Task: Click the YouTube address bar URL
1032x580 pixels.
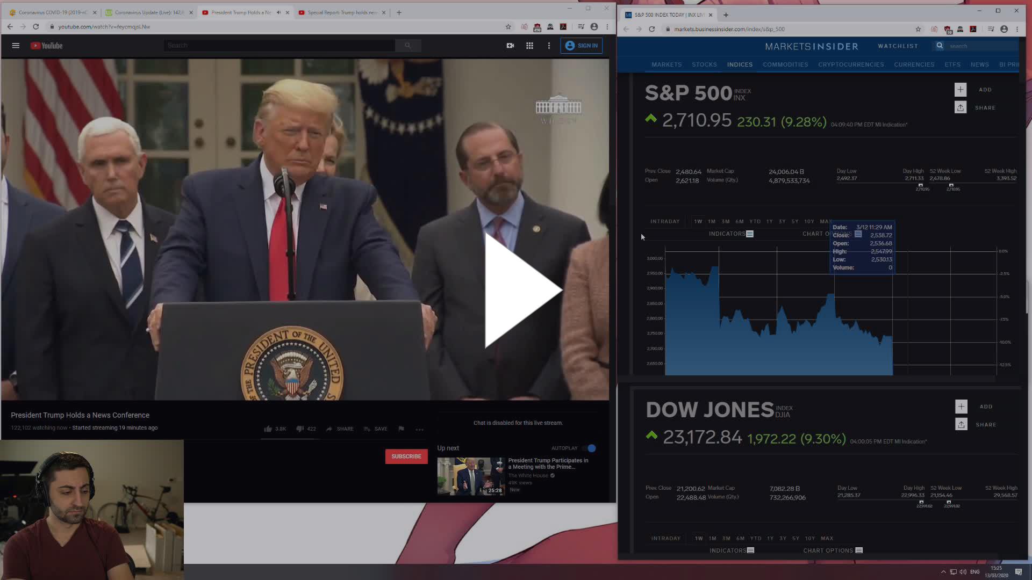Action: click(x=104, y=27)
